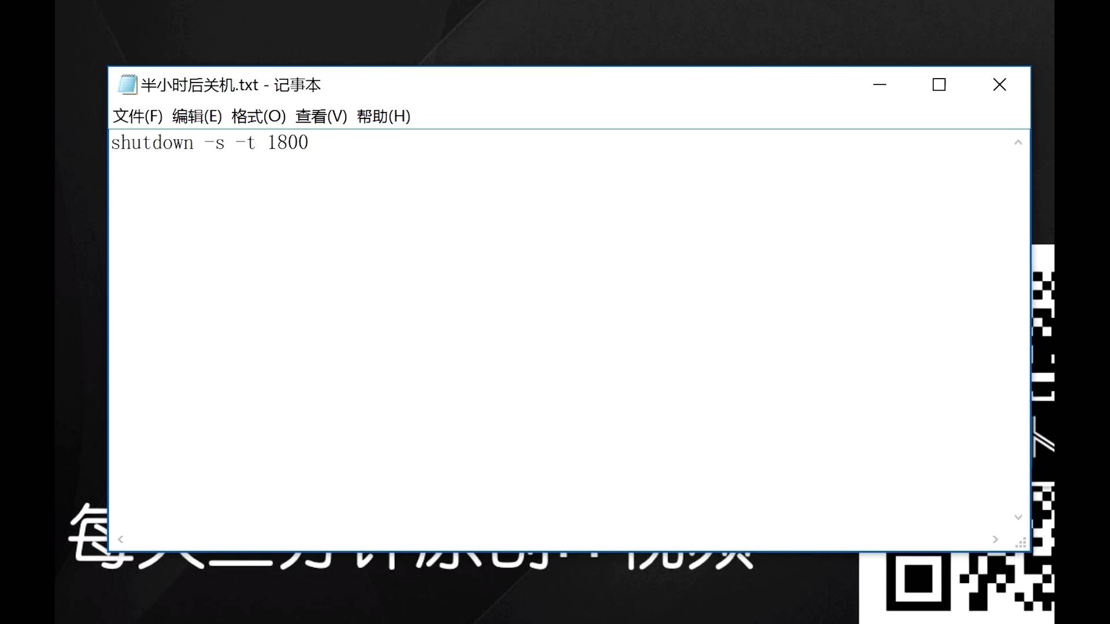Image resolution: width=1110 pixels, height=624 pixels.
Task: Select the shutdown command text
Action: tap(210, 143)
